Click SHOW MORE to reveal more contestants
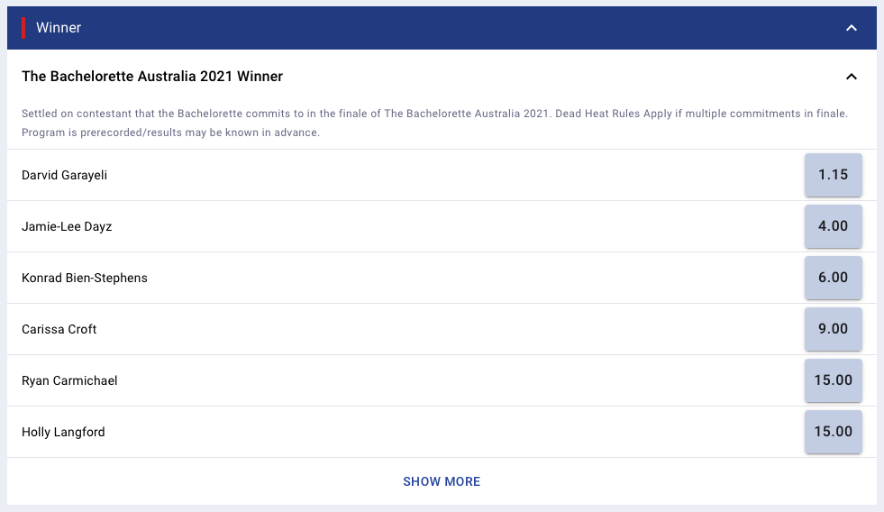Viewport: 884px width, 512px height. pos(442,481)
